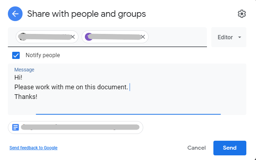Place cursor after "Thanks!" in message
This screenshot has width=256, height=160.
[x=38, y=96]
